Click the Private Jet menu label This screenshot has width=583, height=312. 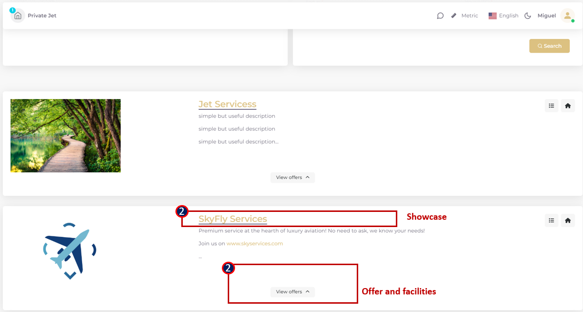tap(42, 16)
